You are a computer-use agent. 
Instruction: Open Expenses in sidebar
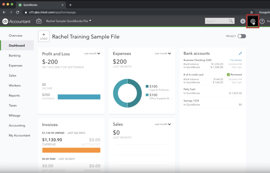(16, 65)
